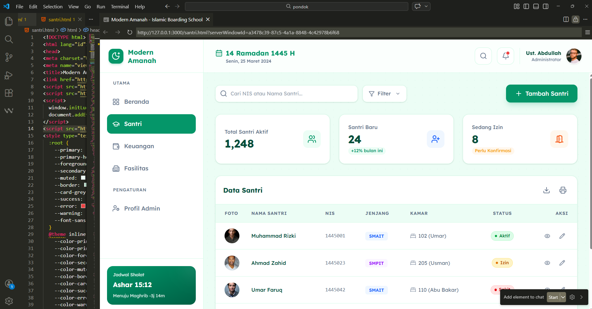This screenshot has height=309, width=592.
Task: Click the --error red color swatch
Action: coord(83,206)
